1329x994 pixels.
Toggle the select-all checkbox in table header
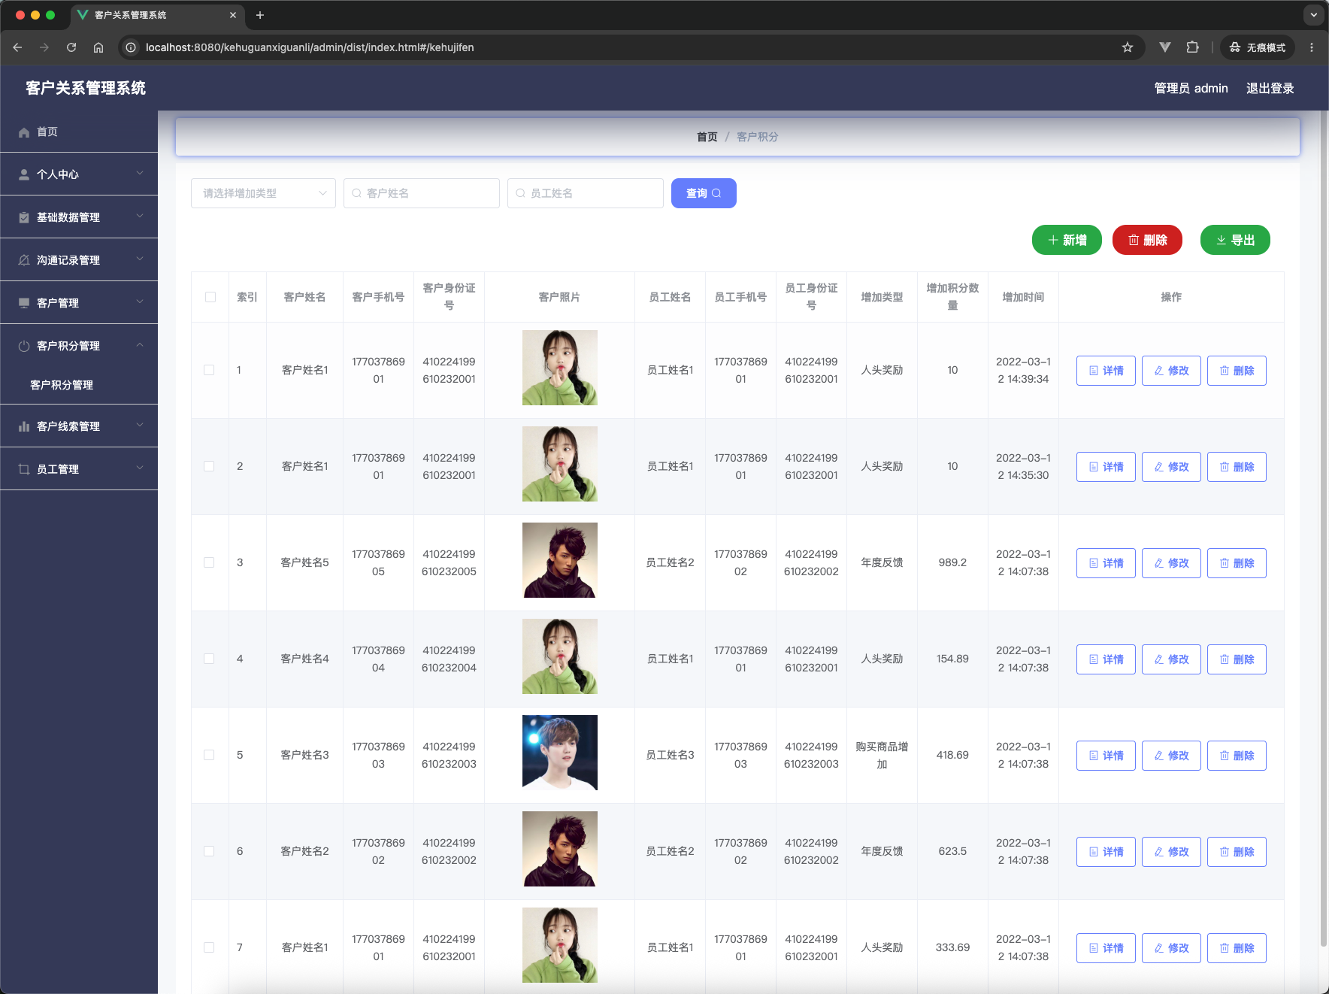tap(210, 297)
